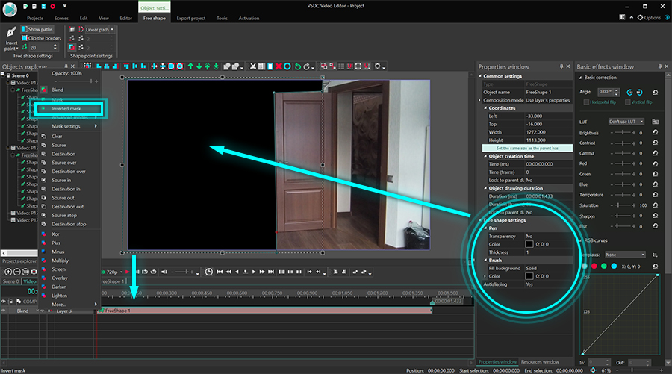Select the red RGB curve channel
This screenshot has height=374, width=672.
pyautogui.click(x=594, y=266)
